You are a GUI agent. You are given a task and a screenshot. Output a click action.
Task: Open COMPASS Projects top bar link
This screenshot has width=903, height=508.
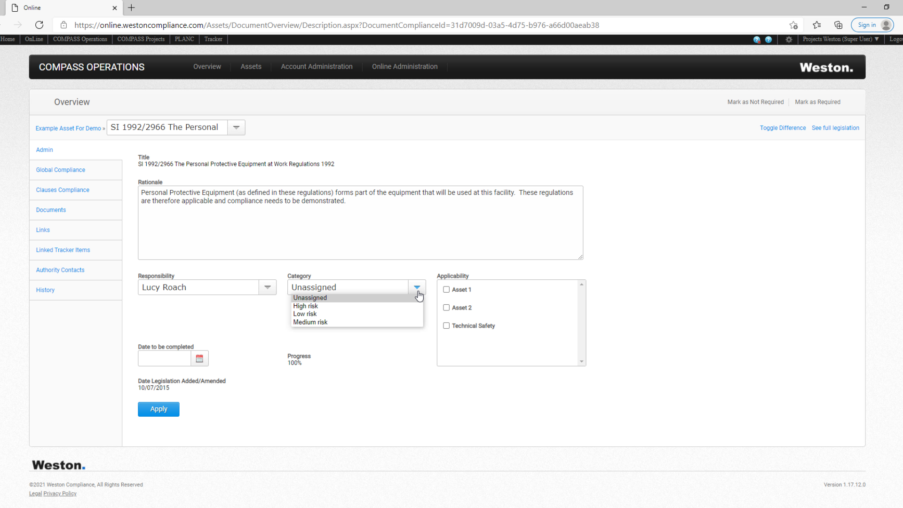coord(141,39)
